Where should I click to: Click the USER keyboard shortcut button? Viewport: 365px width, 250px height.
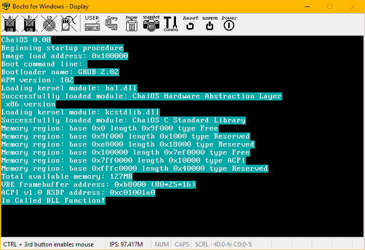point(92,24)
